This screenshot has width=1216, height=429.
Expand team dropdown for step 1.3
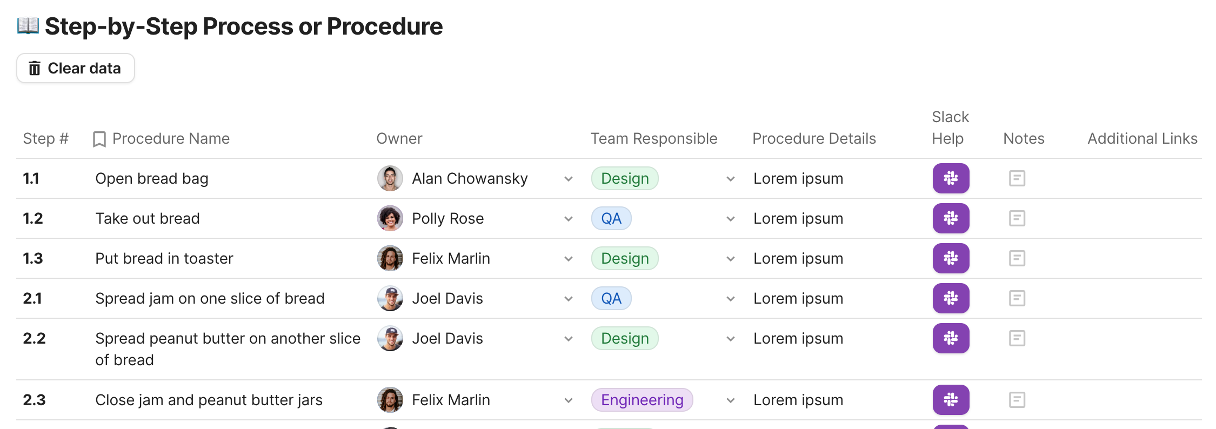tap(730, 259)
